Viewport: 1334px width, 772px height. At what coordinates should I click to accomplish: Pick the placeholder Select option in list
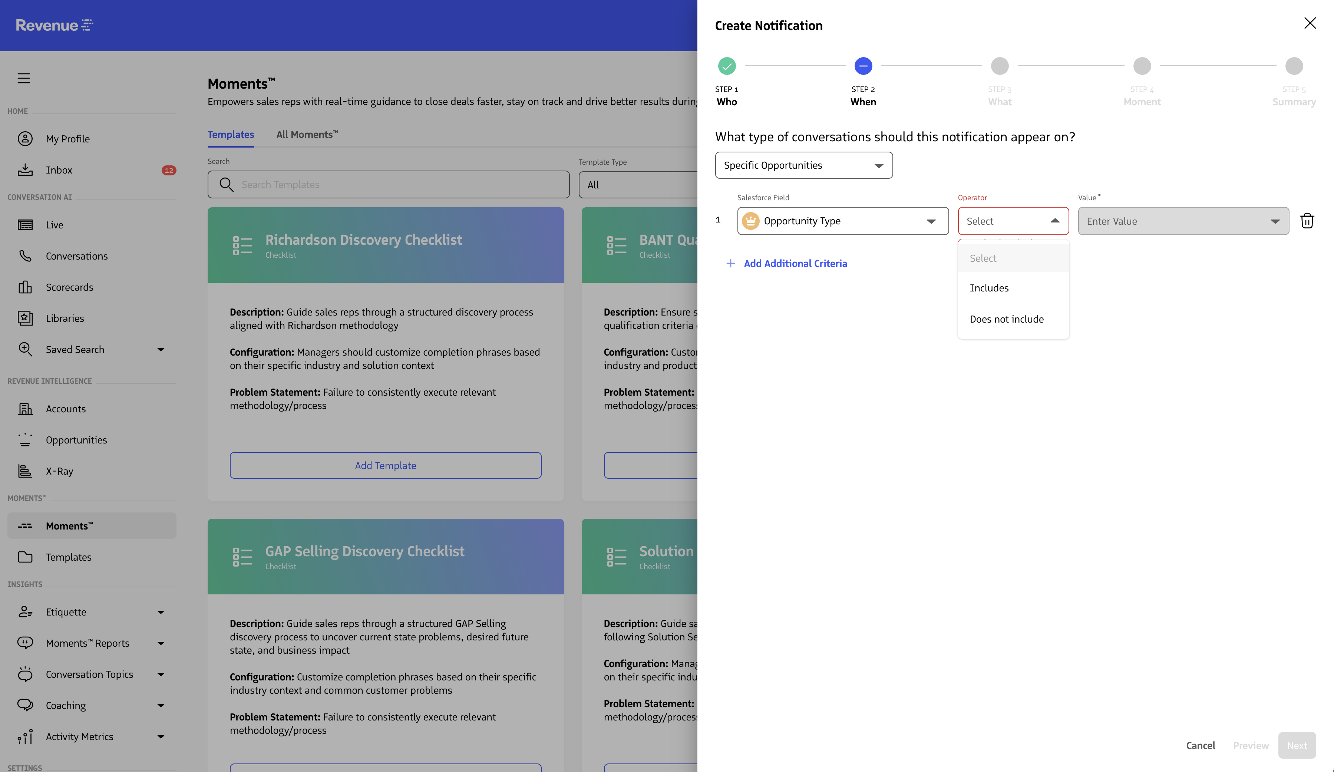tap(1013, 258)
